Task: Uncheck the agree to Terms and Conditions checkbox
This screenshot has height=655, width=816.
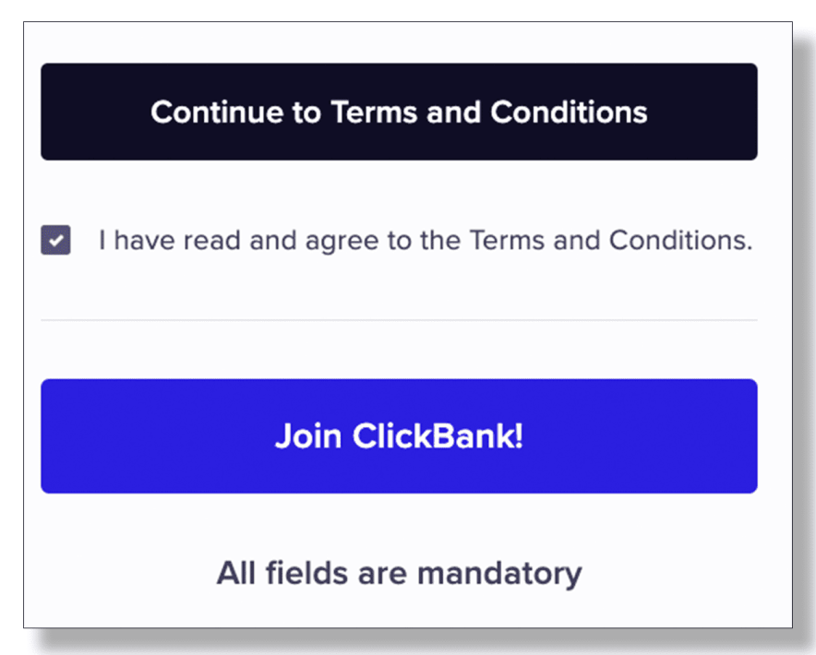Action: click(55, 239)
